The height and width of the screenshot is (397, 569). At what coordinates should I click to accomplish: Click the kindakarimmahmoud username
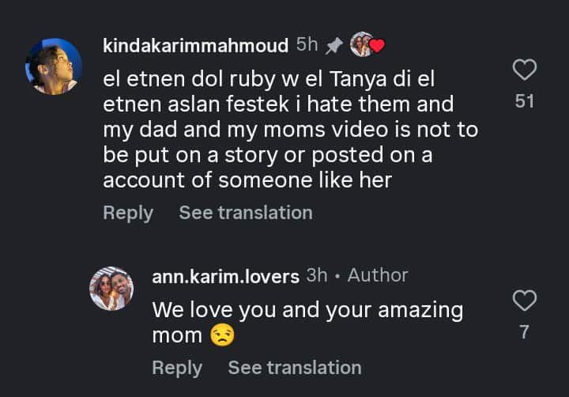point(195,46)
